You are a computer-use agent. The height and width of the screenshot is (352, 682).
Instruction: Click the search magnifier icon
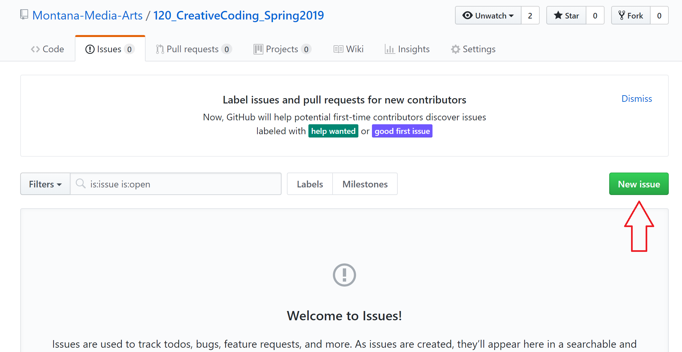(x=80, y=183)
